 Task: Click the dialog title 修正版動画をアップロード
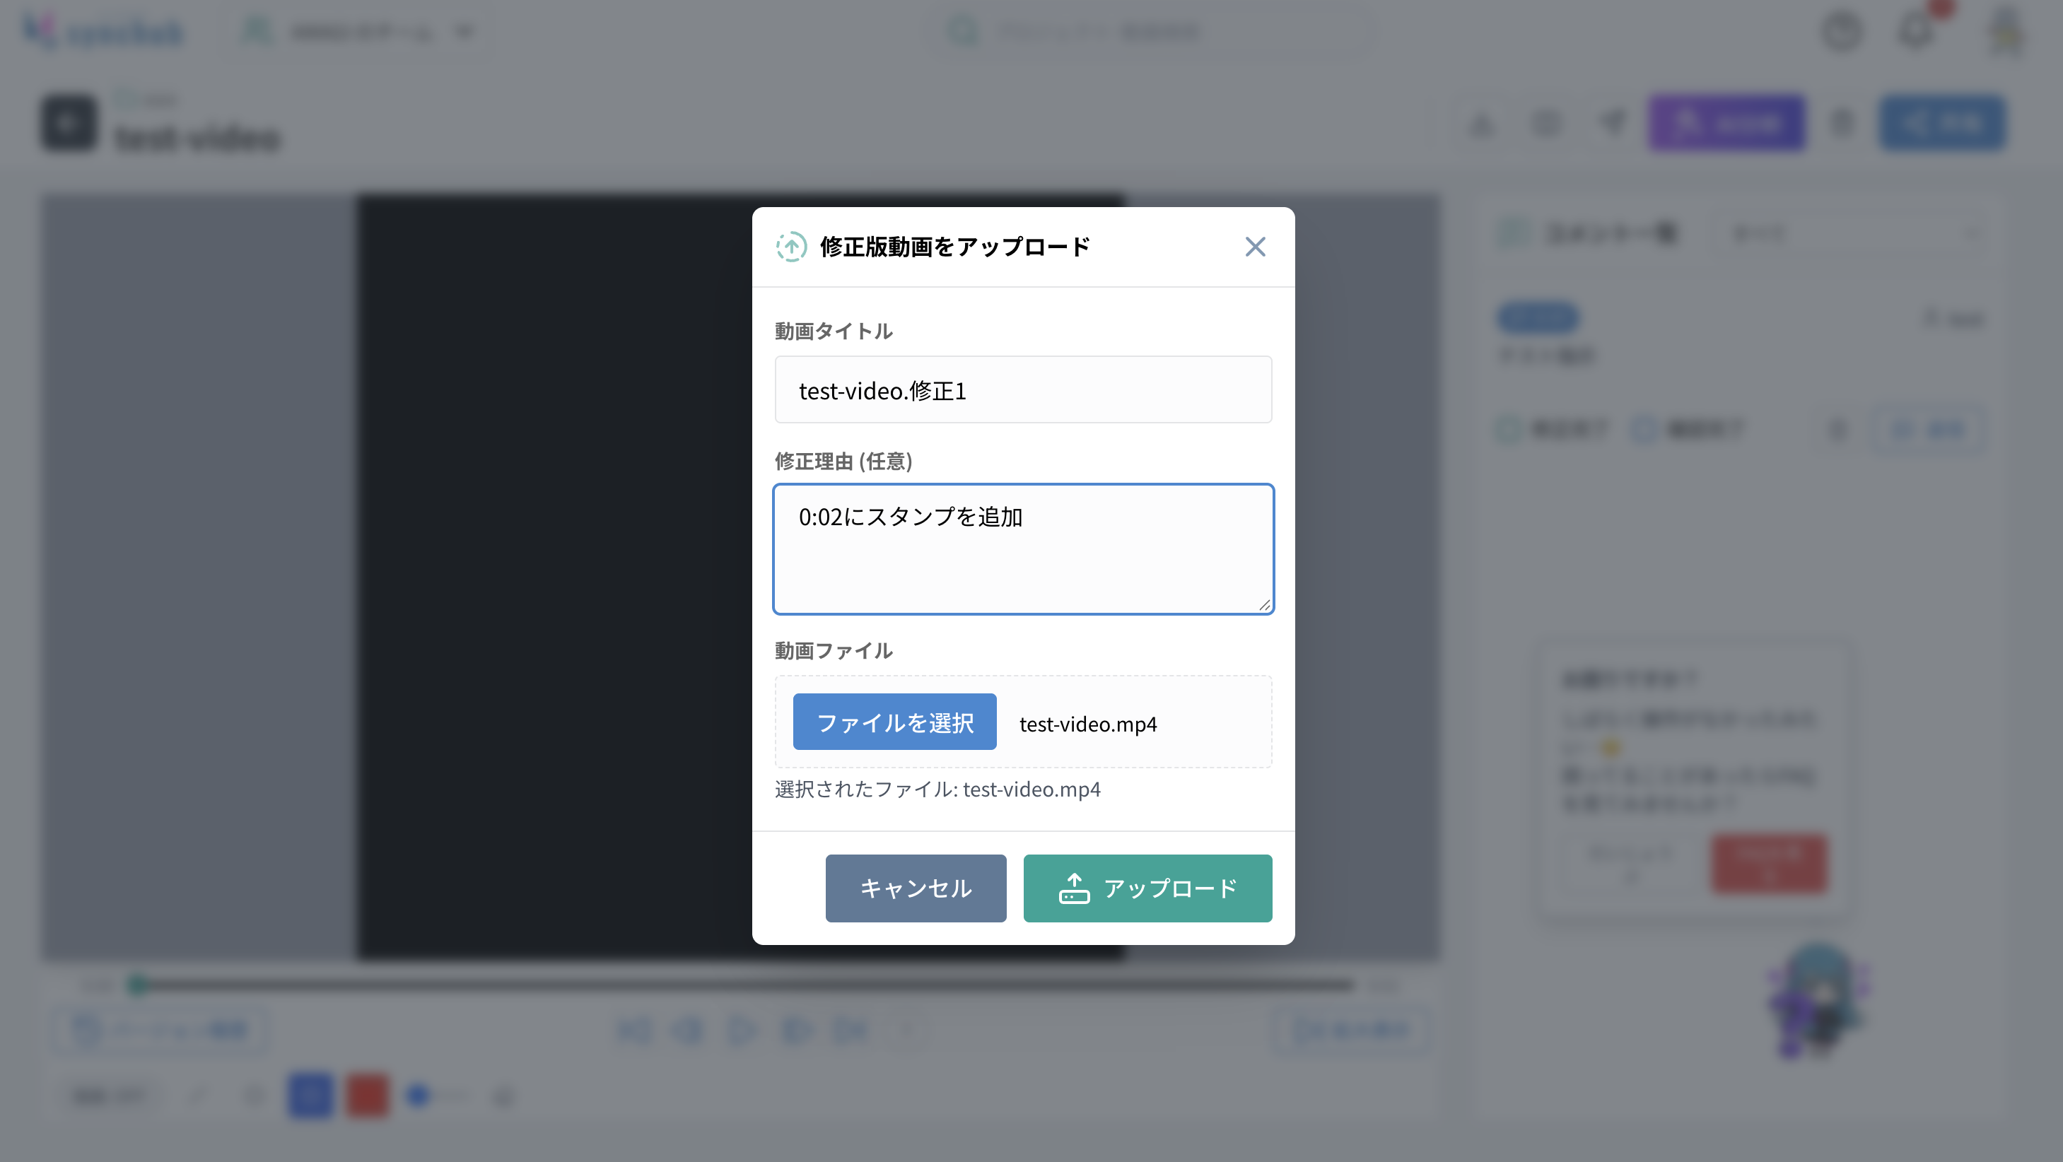[x=954, y=247]
